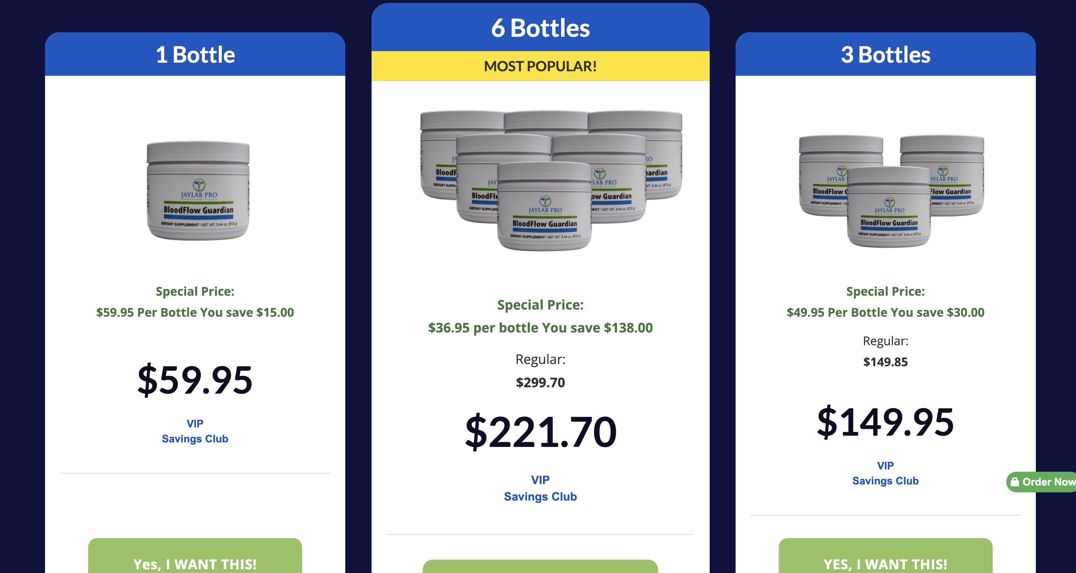This screenshot has height=573, width=1076.
Task: Click the yellow "MOST POPULAR!" banner
Action: coord(540,66)
